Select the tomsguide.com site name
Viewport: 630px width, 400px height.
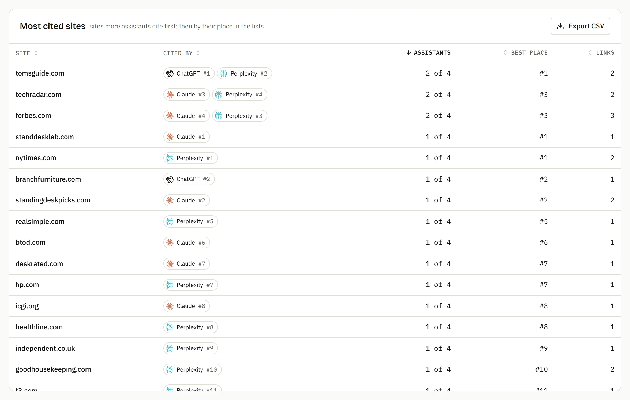click(40, 73)
